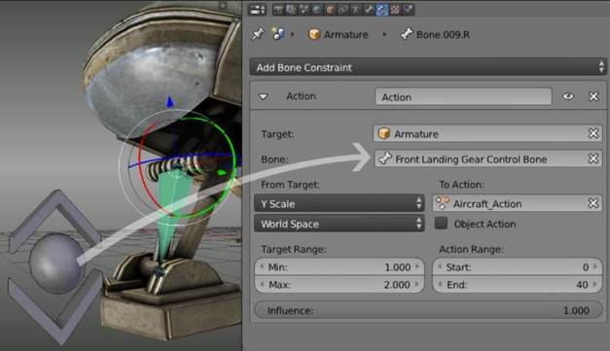
Task: Click the blue axis arrow tip in viewport
Action: pyautogui.click(x=169, y=102)
